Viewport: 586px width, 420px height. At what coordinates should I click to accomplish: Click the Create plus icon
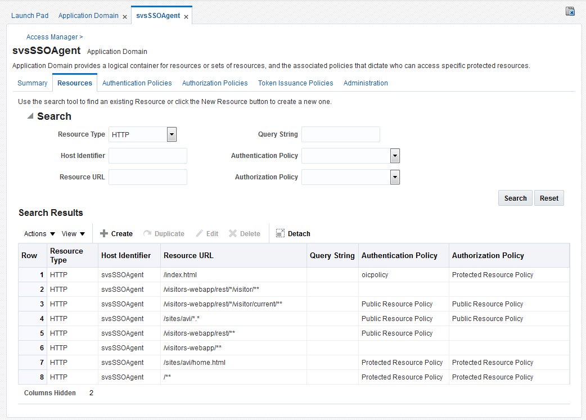[x=104, y=233]
